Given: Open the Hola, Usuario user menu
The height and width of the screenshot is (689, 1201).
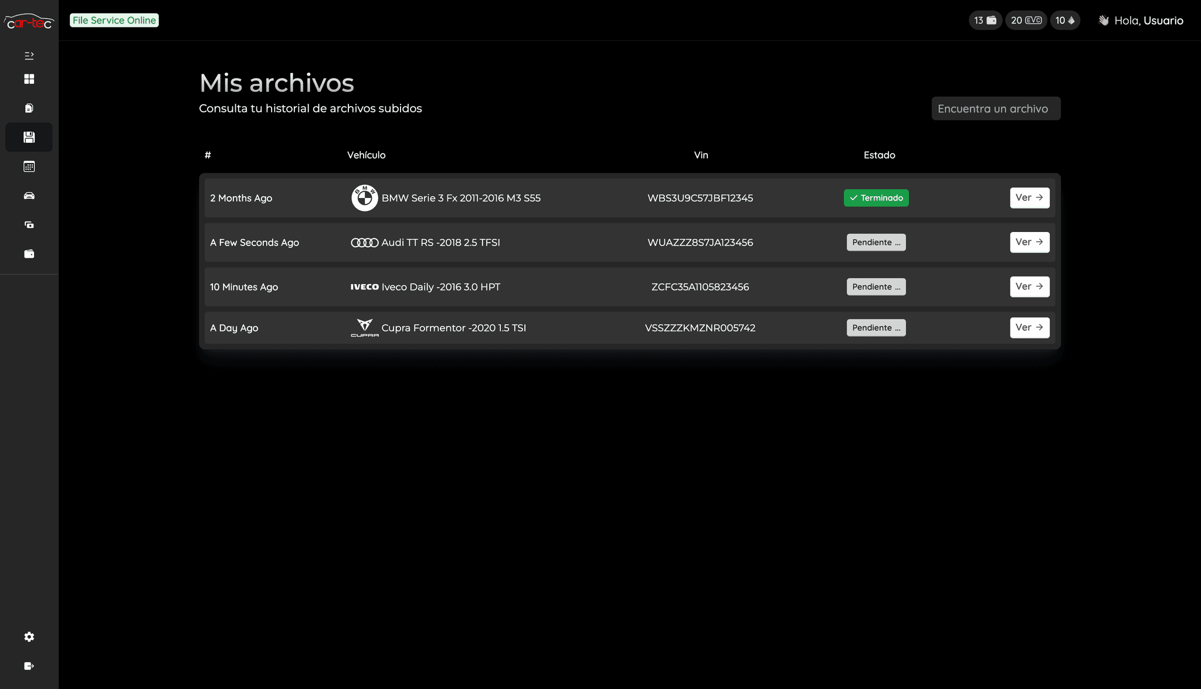Looking at the screenshot, I should click(x=1141, y=21).
